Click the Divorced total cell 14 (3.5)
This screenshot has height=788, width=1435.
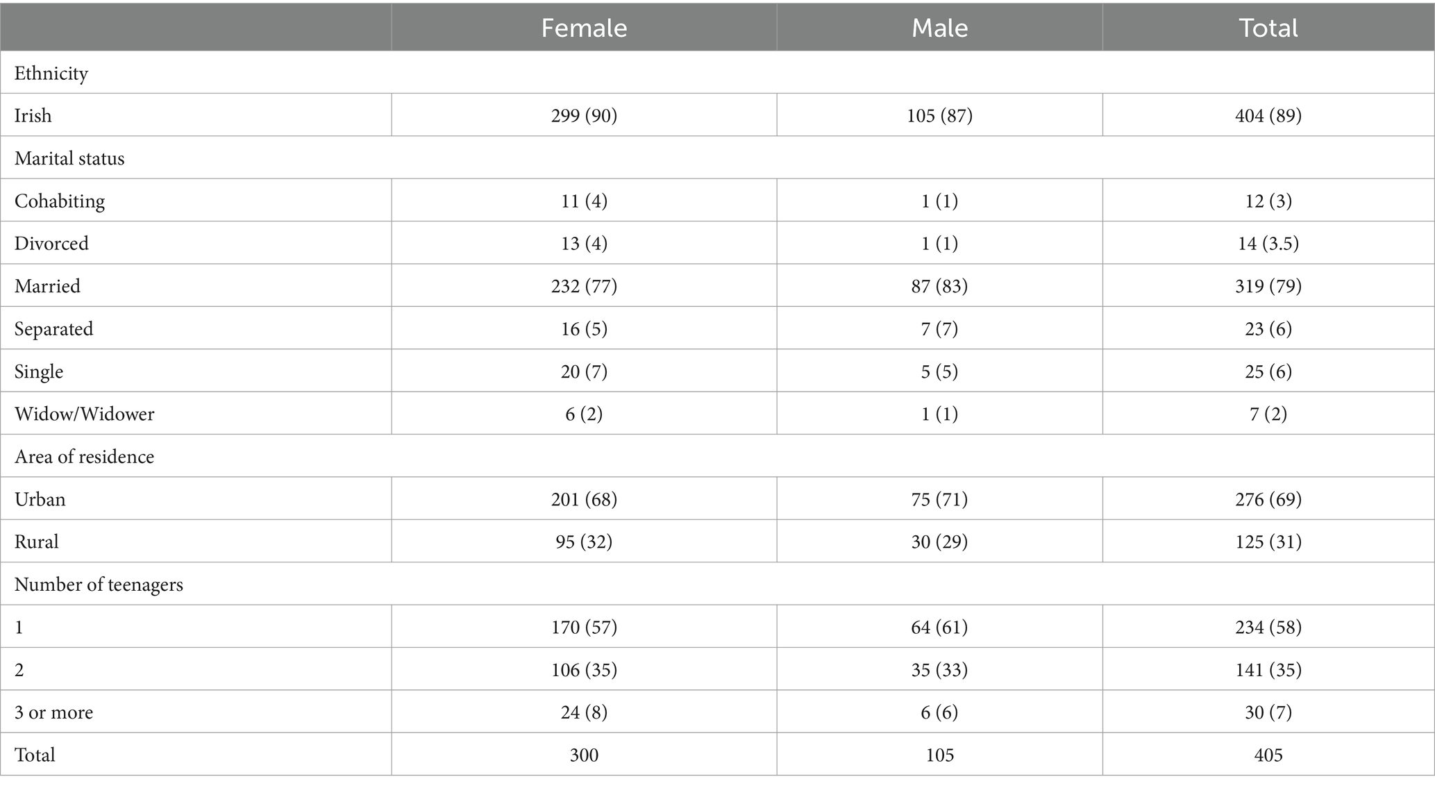pos(1268,244)
